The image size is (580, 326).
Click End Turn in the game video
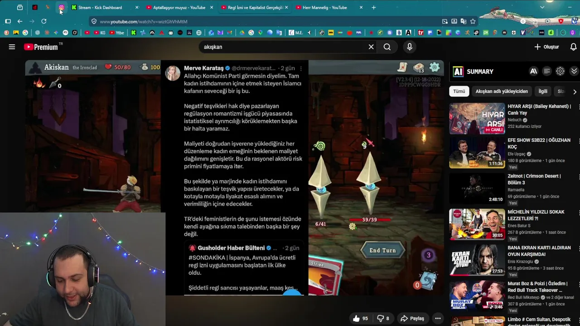click(x=382, y=250)
